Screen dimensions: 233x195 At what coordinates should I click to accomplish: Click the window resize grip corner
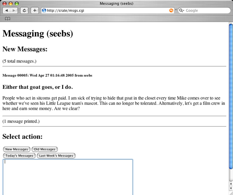(230, 193)
